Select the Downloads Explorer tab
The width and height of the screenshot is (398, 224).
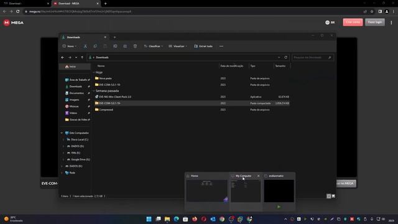click(84, 37)
